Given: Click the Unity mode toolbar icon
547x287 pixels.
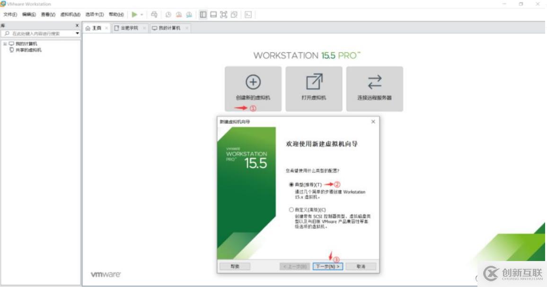Looking at the screenshot, I should coord(234,15).
